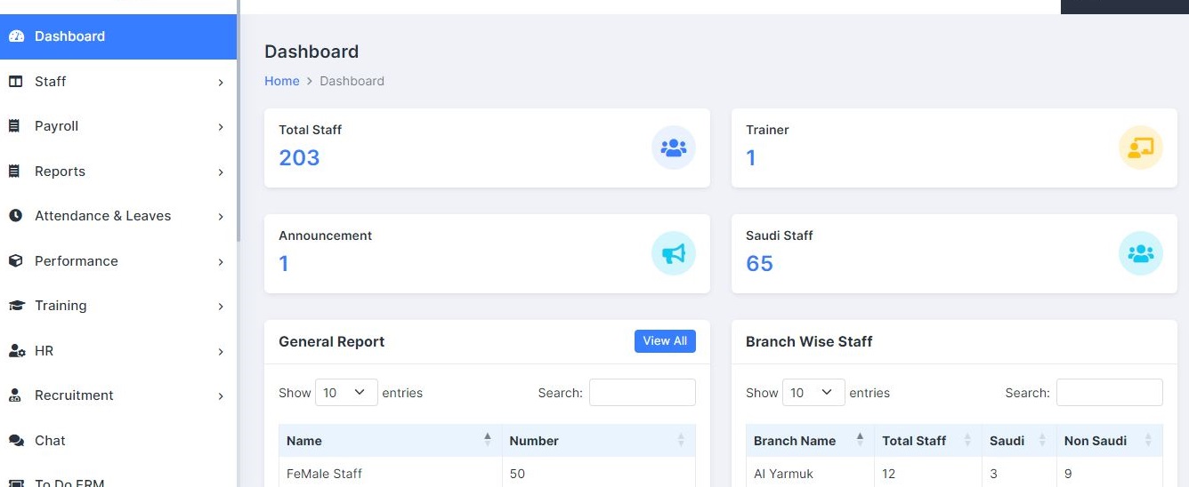This screenshot has height=487, width=1189.
Task: Click the View All button
Action: 665,341
